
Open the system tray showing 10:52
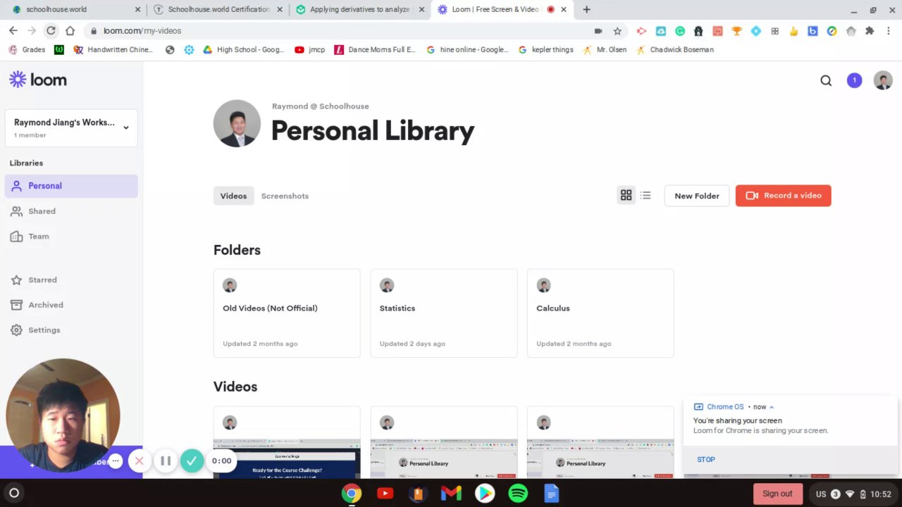pos(853,494)
